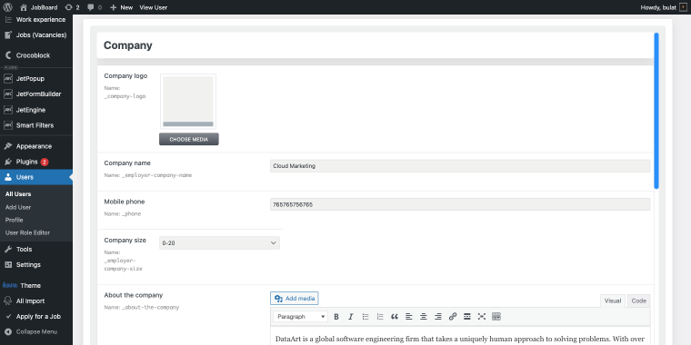Open the Add User submenu link

(x=18, y=207)
